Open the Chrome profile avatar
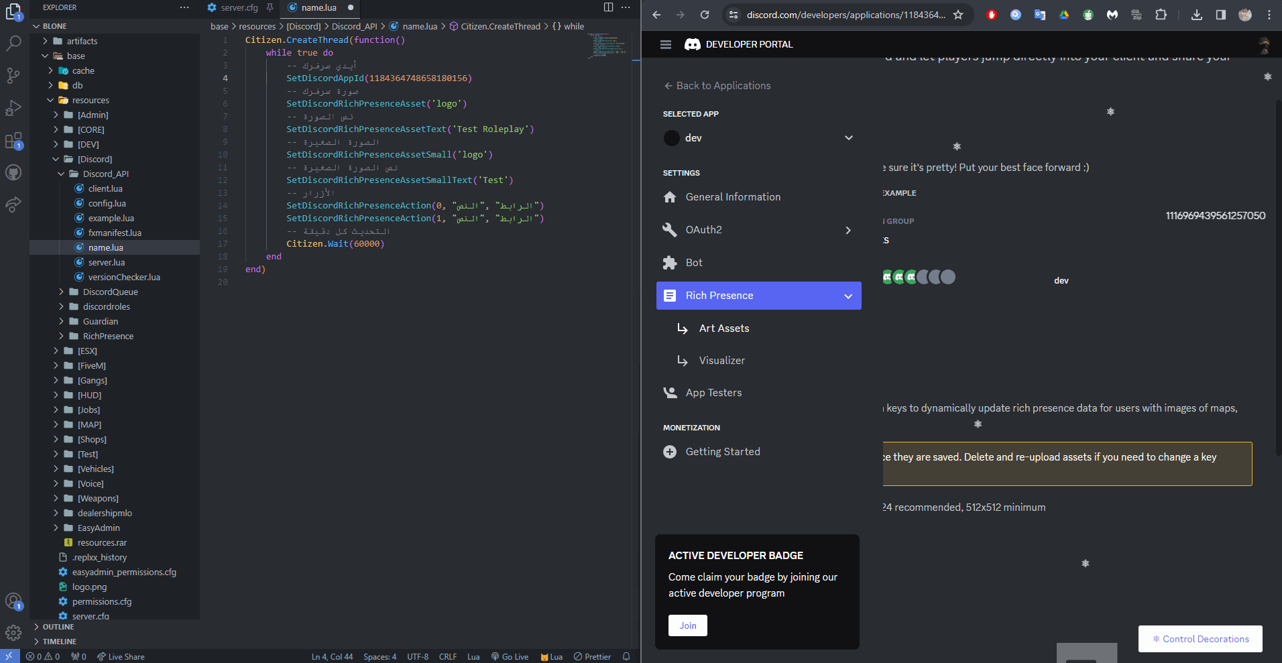This screenshot has height=663, width=1282. [1245, 15]
